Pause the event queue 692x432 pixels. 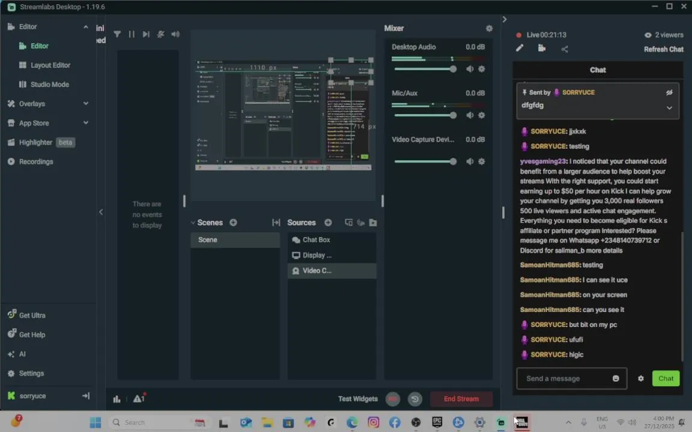tap(132, 34)
